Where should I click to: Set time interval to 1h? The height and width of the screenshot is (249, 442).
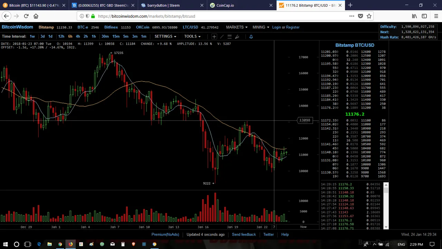(94, 36)
